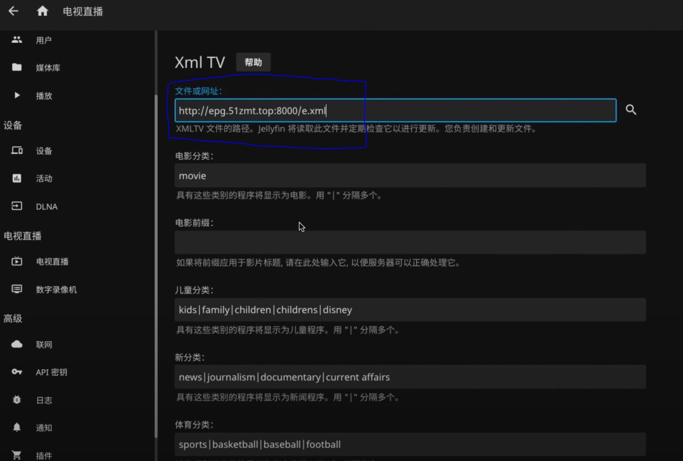The height and width of the screenshot is (461, 683).
Task: Select the 设备 devices menu item
Action: (x=44, y=151)
